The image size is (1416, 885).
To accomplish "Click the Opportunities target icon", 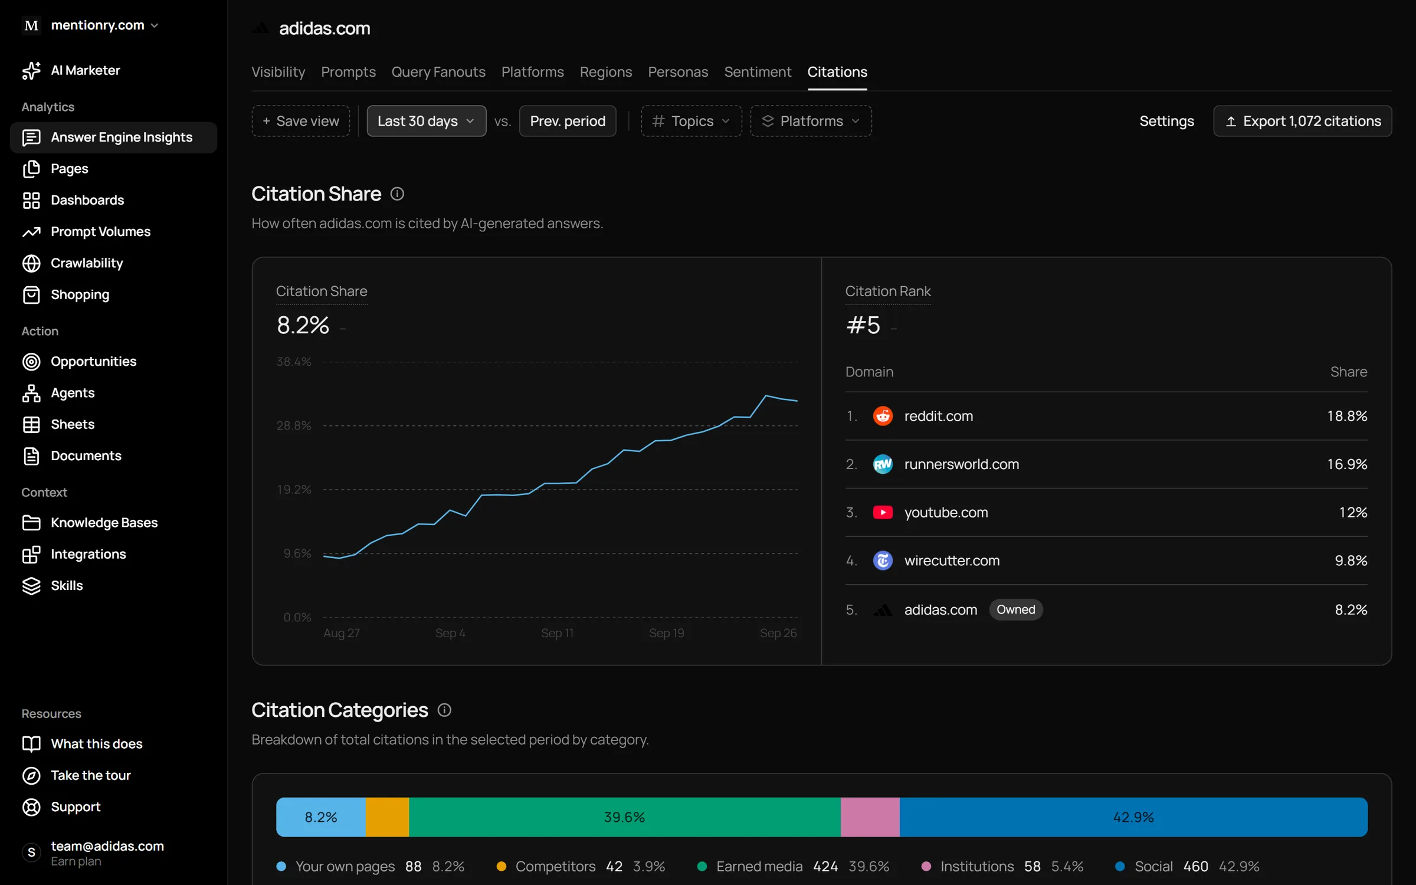I will (31, 362).
